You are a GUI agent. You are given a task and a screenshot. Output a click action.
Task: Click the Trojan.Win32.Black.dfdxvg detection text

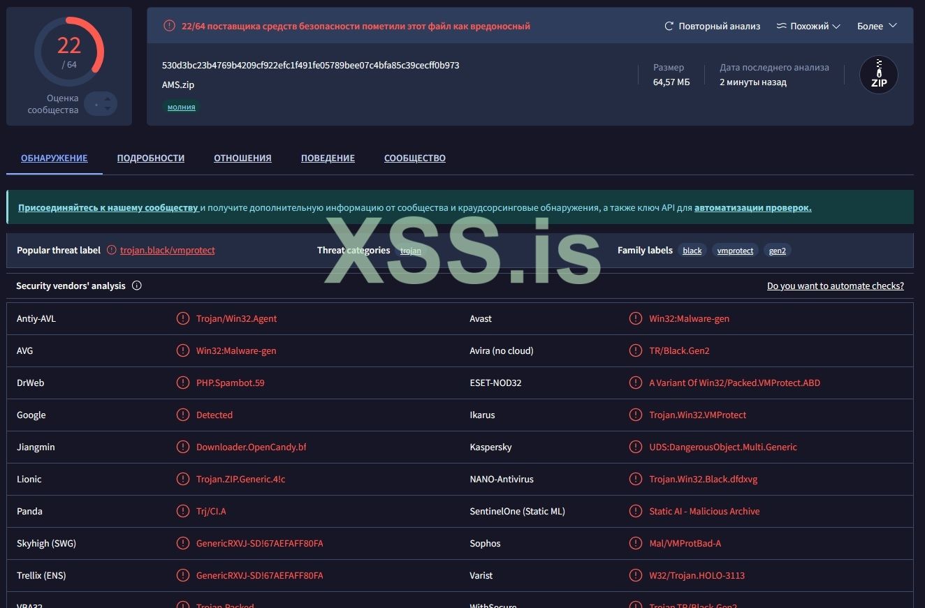pos(704,479)
